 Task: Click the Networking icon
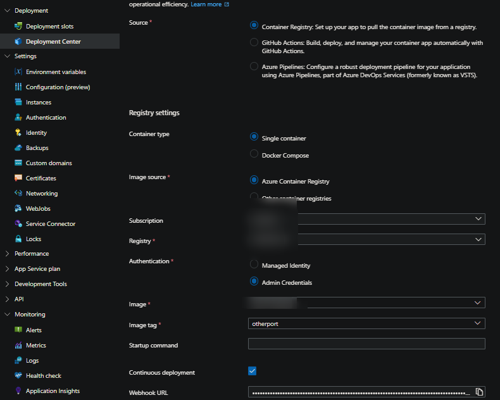[x=18, y=193]
